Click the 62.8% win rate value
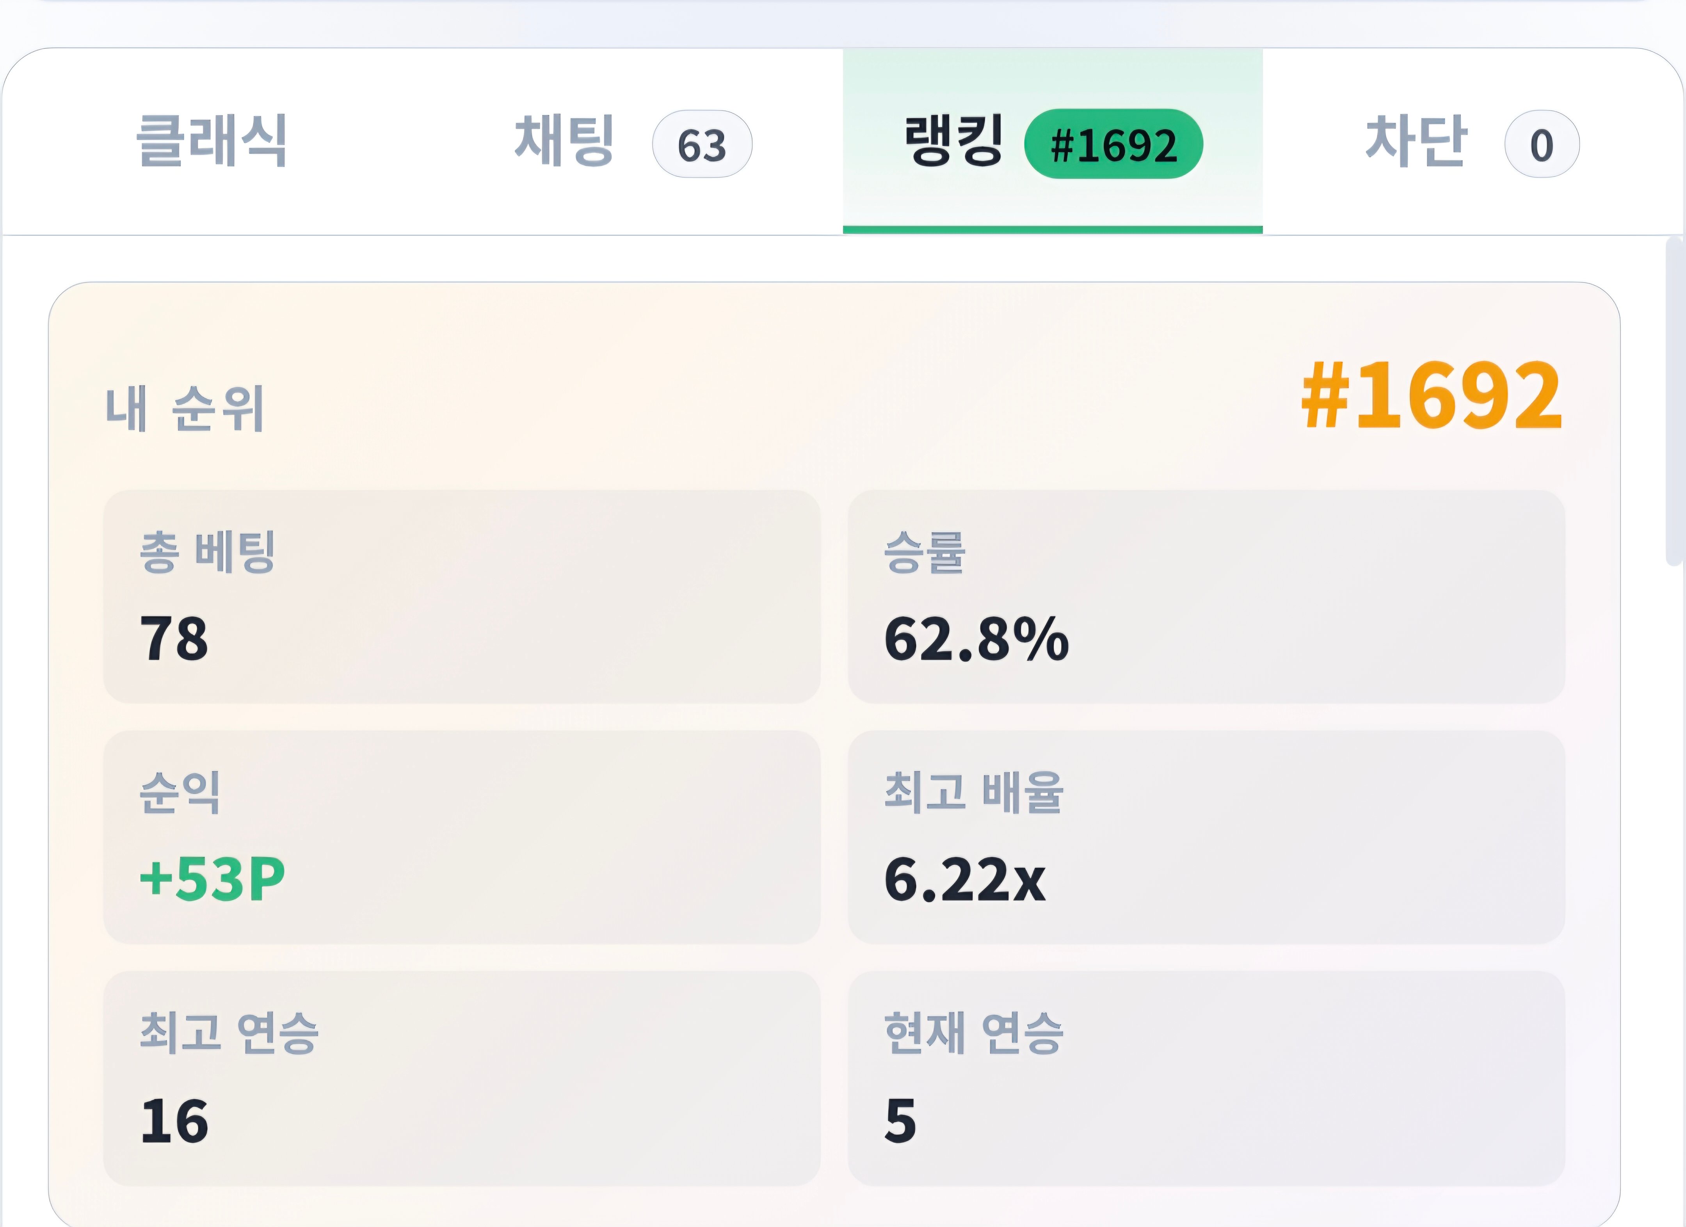Screen dimensions: 1686x1227 (x=977, y=638)
